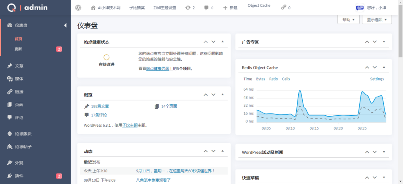The image size is (403, 184).
Task: Click the 您好，小坤 account greeting
Action: [377, 8]
